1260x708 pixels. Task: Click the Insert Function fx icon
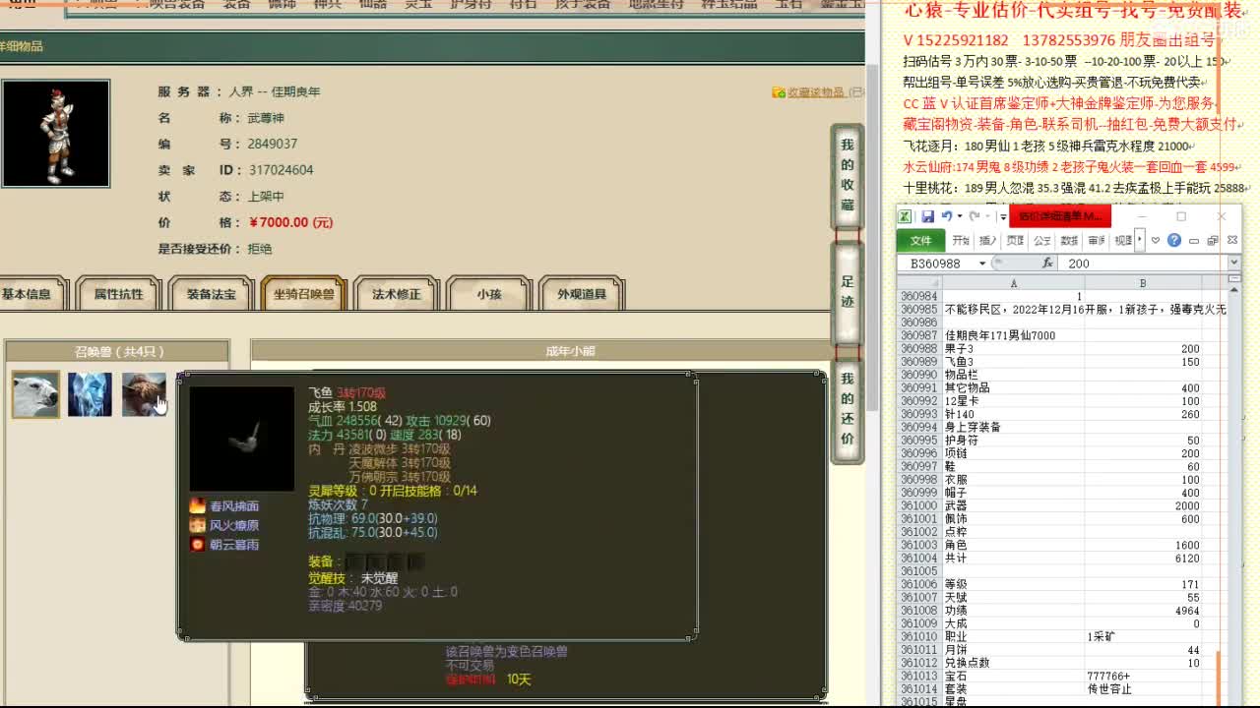pyautogui.click(x=1048, y=263)
